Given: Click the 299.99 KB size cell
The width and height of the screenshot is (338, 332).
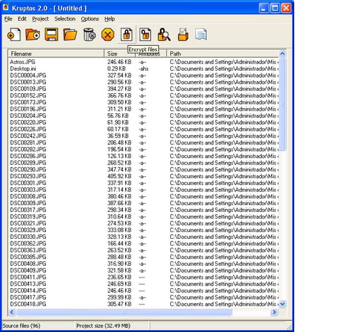Looking at the screenshot, I should [119, 298].
